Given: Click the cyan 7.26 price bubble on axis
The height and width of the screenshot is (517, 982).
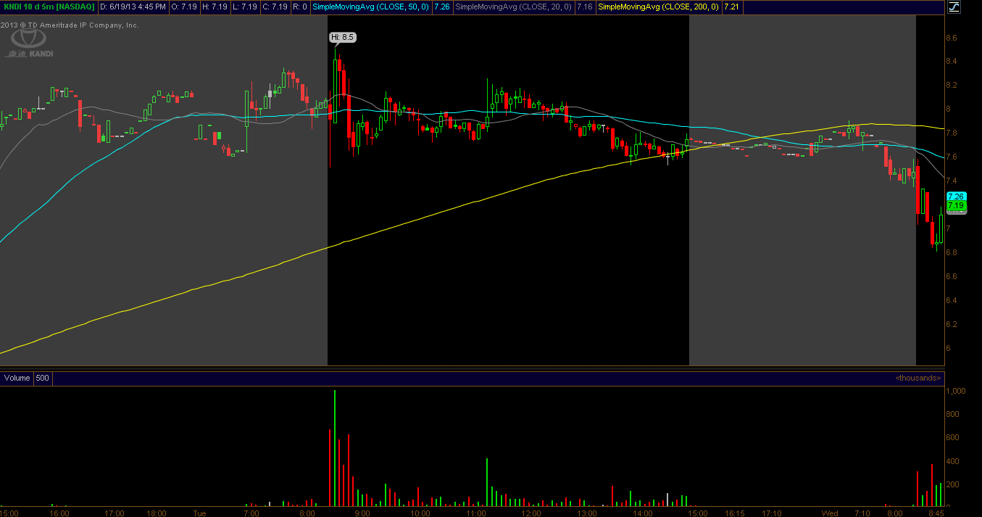Looking at the screenshot, I should click(x=956, y=197).
